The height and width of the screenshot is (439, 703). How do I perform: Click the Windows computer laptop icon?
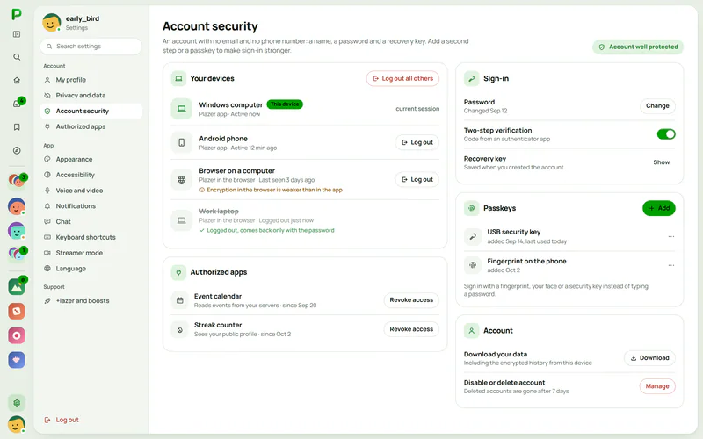182,109
